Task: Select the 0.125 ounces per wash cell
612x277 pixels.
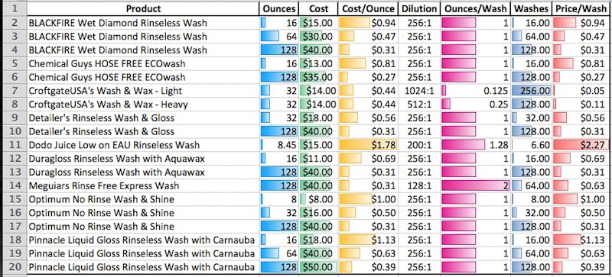Action: pyautogui.click(x=475, y=91)
